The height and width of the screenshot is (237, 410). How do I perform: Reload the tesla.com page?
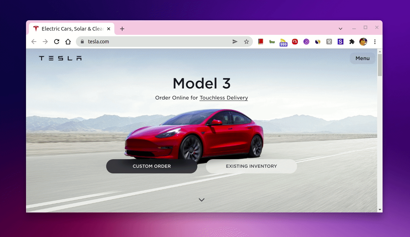[57, 42]
